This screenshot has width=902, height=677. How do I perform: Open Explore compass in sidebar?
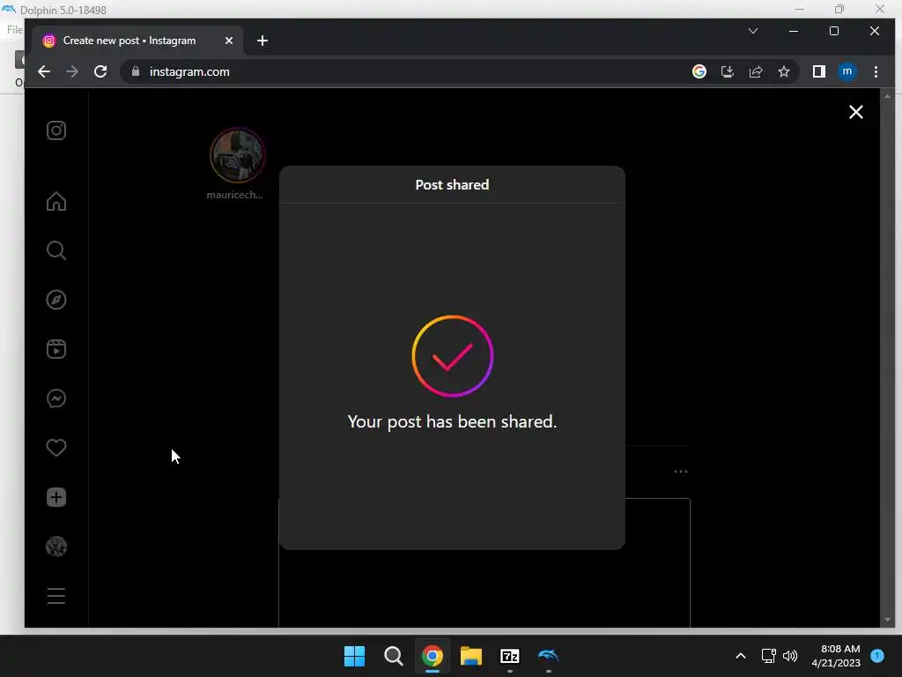coord(56,300)
